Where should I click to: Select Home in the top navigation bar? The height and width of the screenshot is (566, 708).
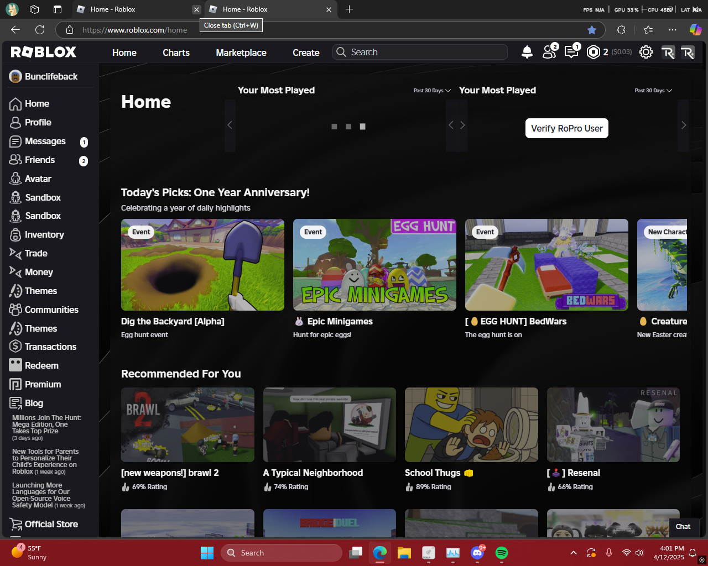124,53
